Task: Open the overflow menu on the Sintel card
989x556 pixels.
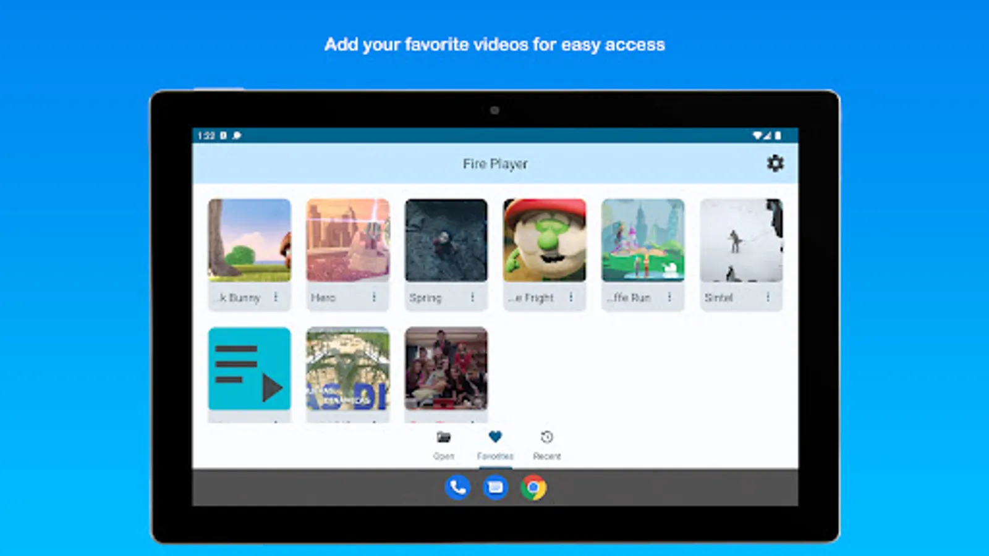Action: [x=768, y=297]
